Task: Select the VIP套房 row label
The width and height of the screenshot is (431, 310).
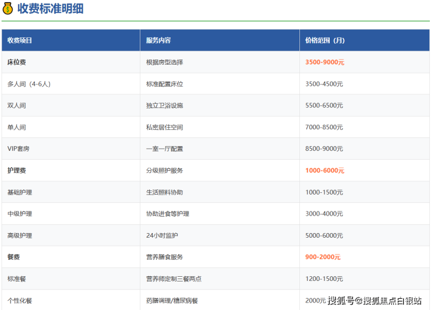Action: [x=19, y=149]
